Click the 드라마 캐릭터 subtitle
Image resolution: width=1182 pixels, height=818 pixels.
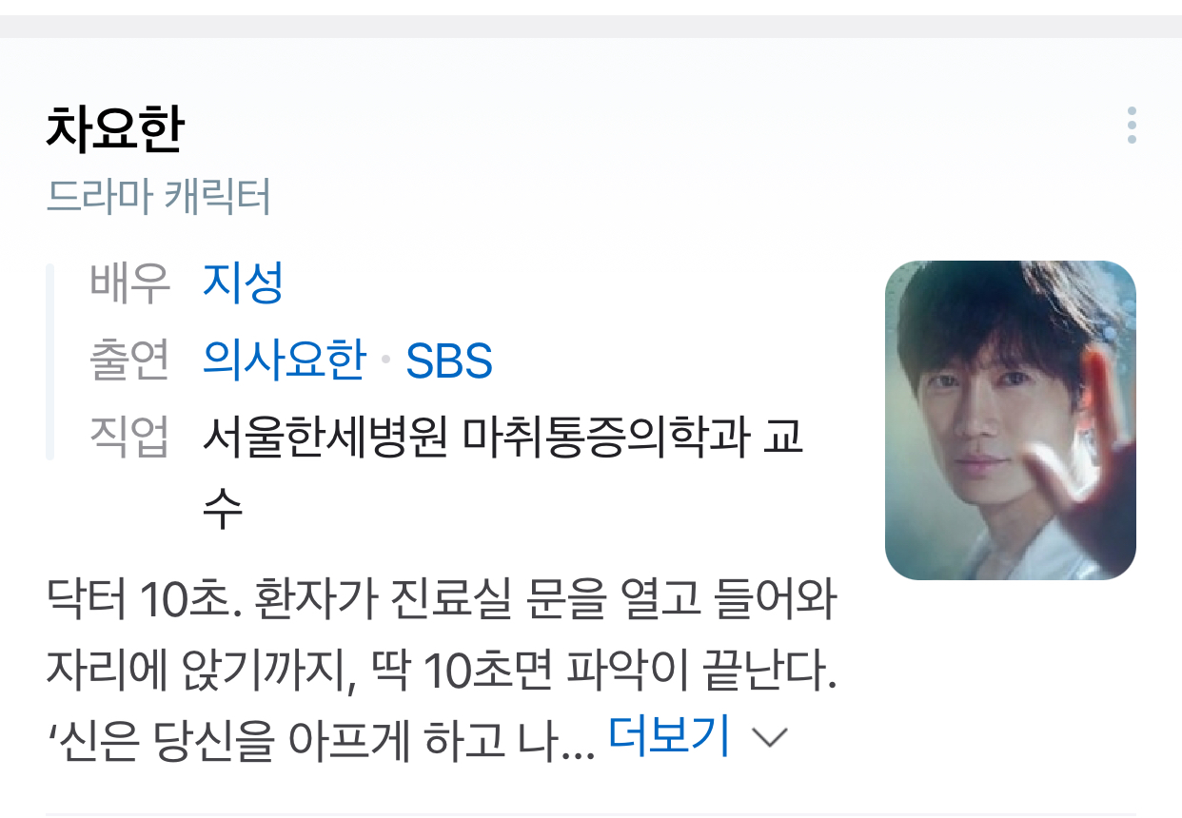click(159, 198)
